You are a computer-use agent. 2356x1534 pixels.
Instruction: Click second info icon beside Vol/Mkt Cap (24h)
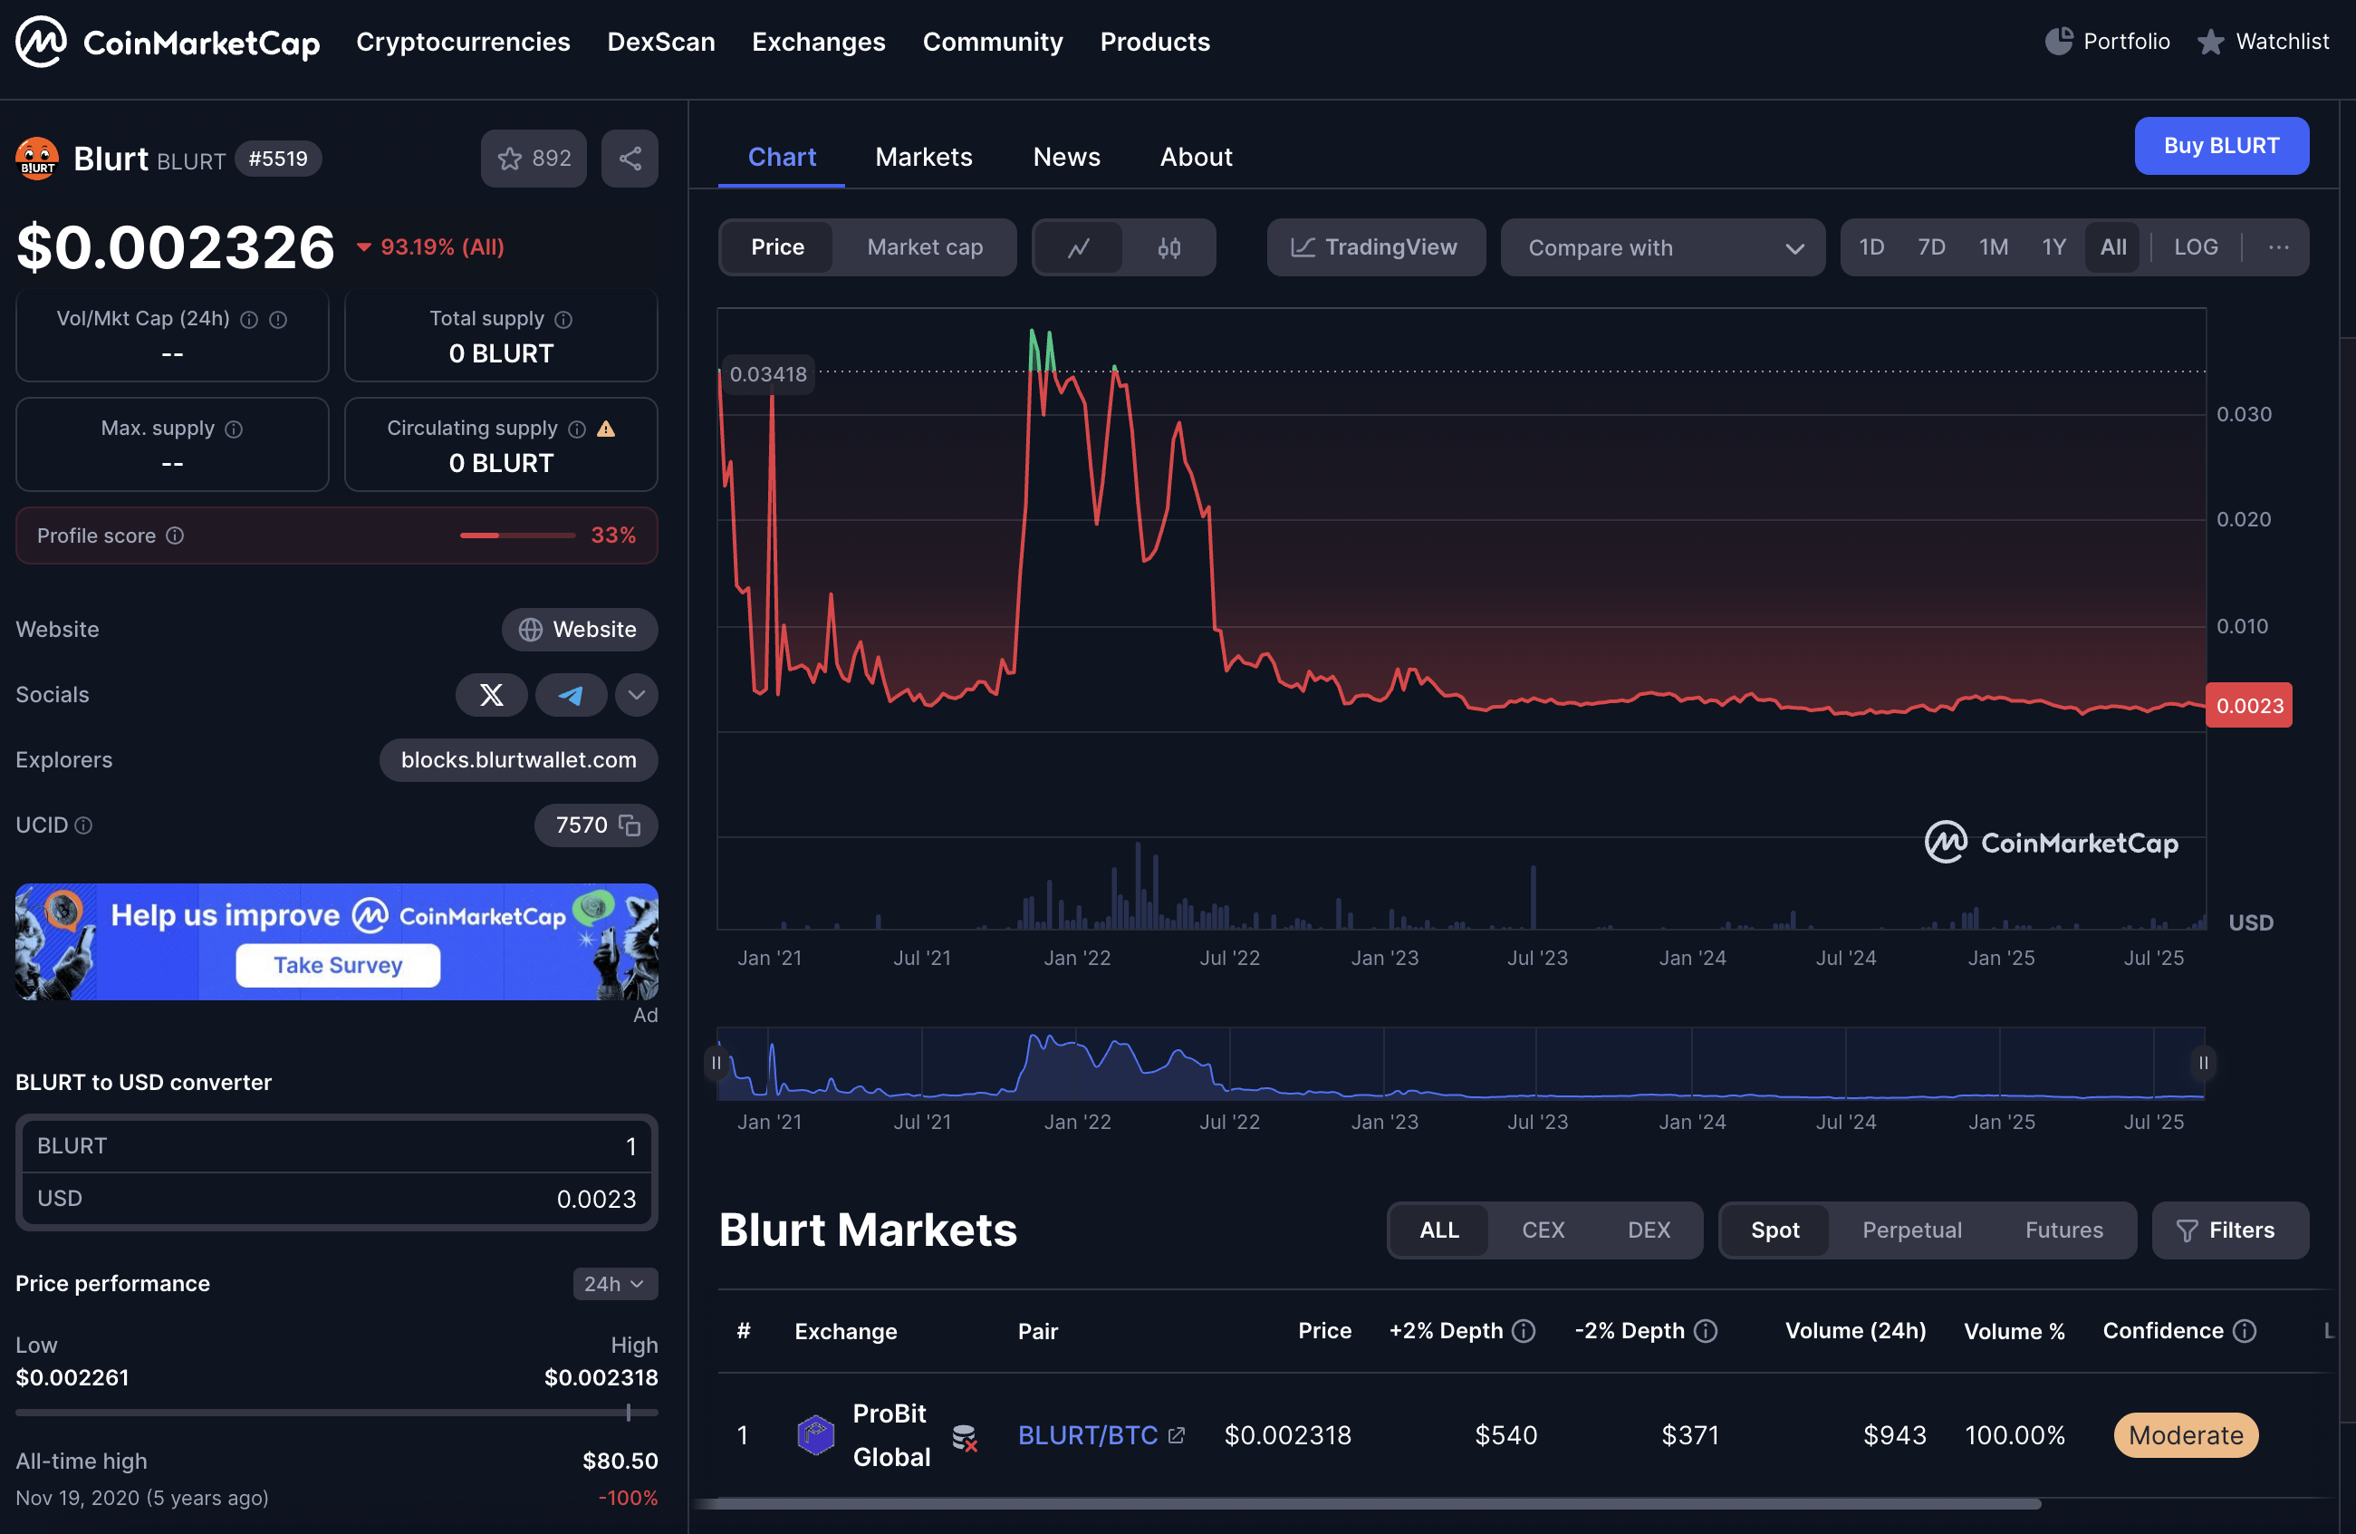pos(278,320)
